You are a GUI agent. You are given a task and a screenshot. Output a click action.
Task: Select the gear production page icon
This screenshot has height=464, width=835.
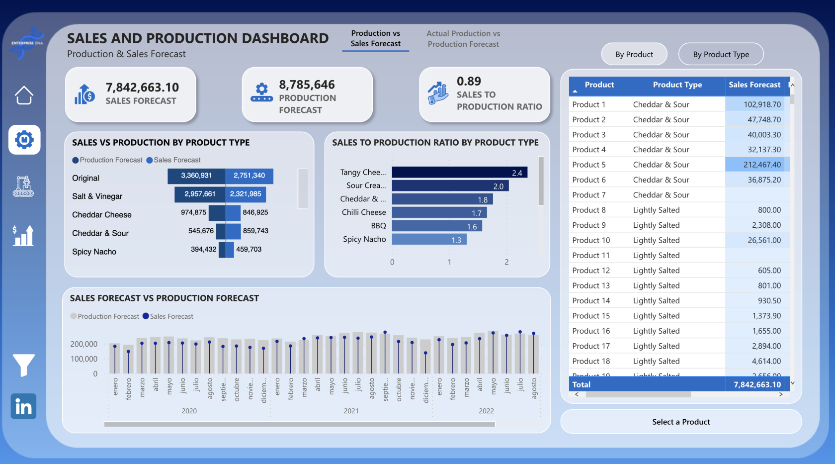(x=24, y=140)
